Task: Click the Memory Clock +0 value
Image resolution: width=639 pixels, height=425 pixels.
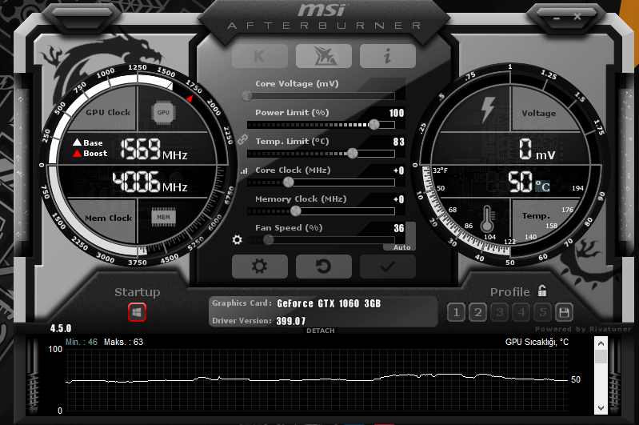Action: pos(398,199)
